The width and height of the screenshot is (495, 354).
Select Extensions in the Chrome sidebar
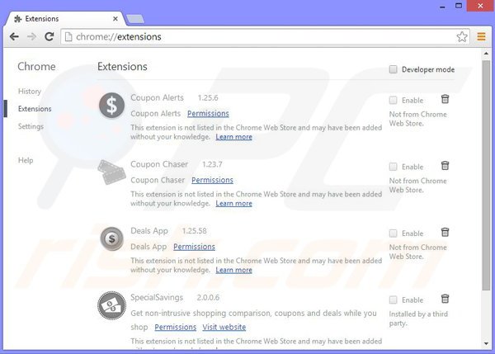[35, 109]
